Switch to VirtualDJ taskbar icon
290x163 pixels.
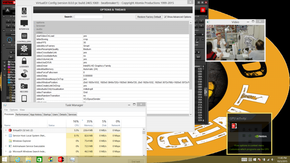coord(61,159)
